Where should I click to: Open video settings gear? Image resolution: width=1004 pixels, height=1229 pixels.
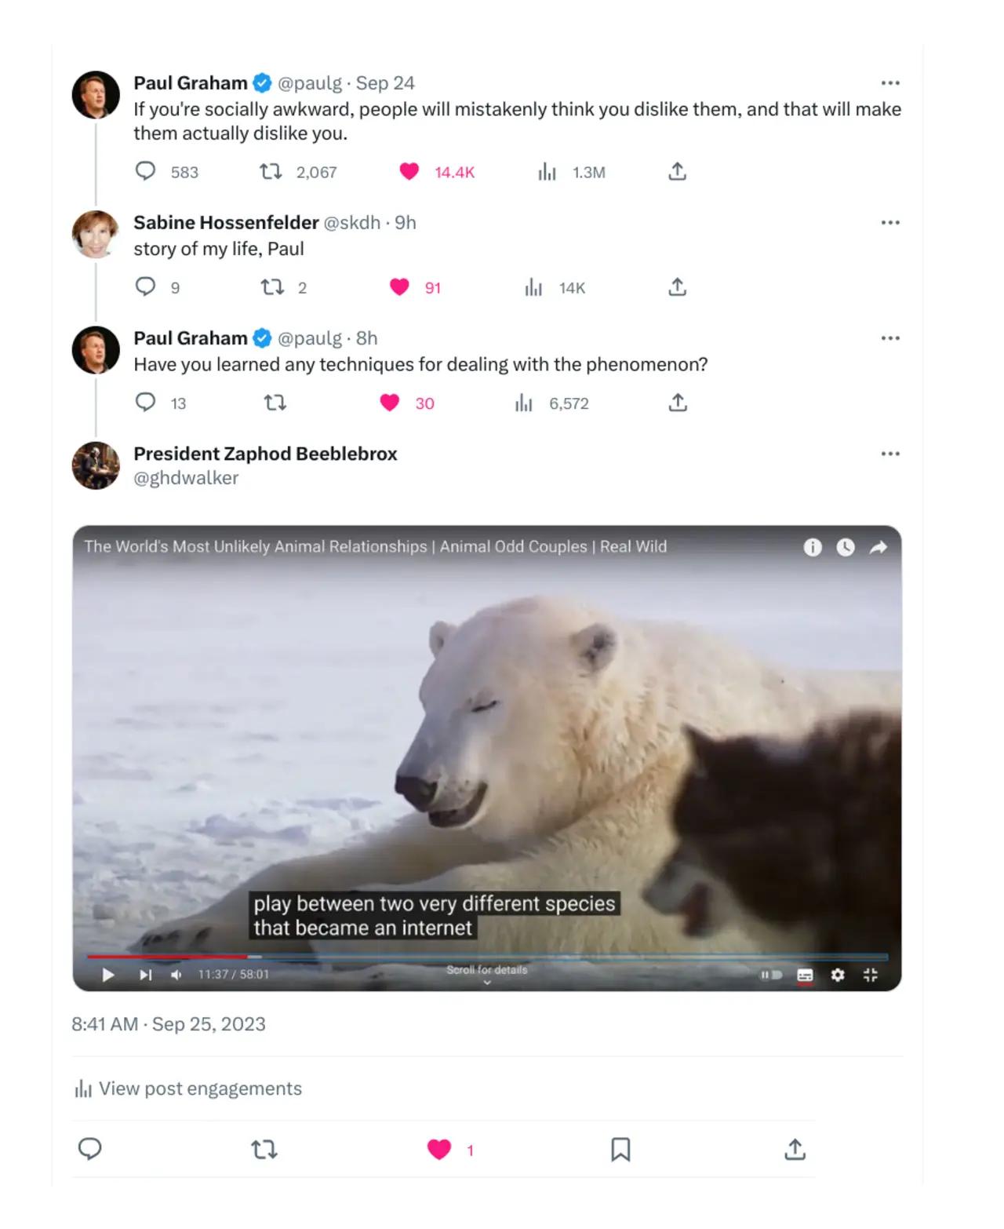click(838, 975)
